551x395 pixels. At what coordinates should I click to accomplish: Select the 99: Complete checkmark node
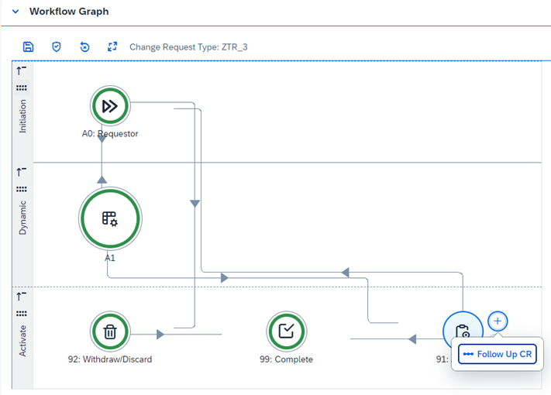point(286,332)
